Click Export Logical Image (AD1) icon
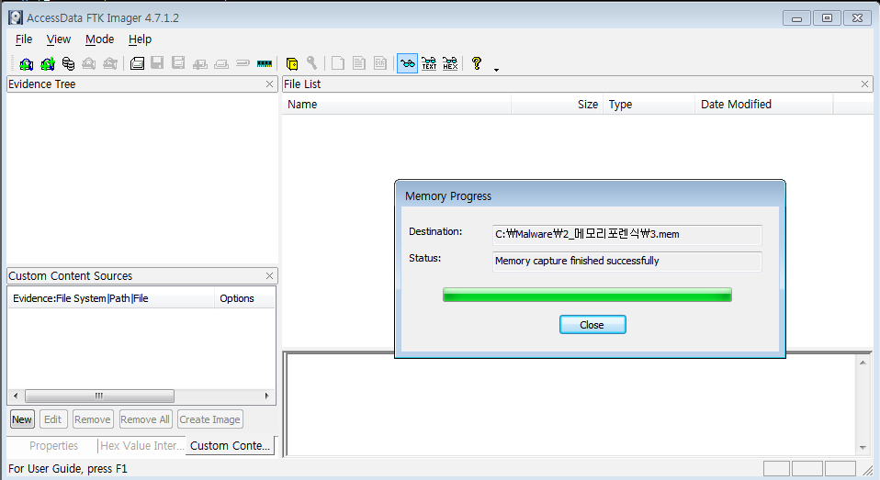 coord(178,63)
